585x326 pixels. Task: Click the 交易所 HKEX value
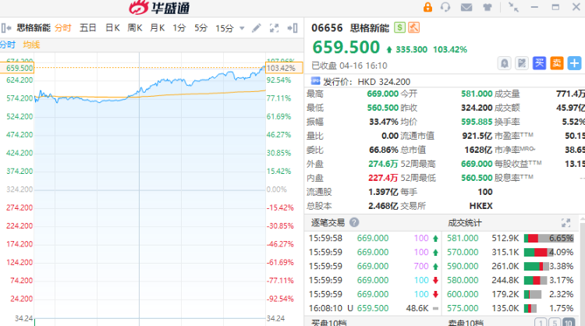tap(481, 206)
